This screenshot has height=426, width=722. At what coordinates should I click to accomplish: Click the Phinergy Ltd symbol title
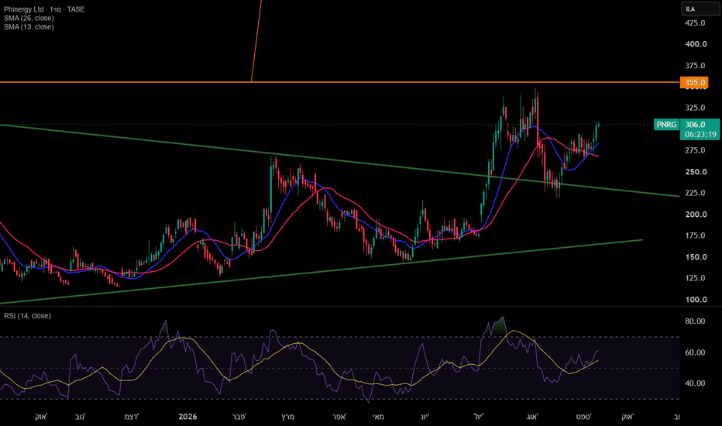pos(44,9)
